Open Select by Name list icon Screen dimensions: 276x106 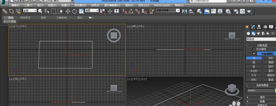[47, 11]
